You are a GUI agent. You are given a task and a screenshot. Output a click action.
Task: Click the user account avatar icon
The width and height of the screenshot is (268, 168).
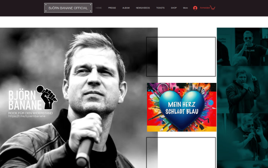(x=195, y=8)
